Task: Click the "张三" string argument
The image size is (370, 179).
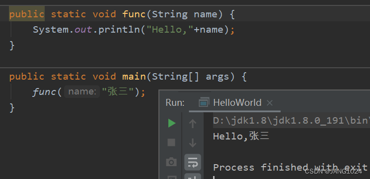Action: click(118, 92)
